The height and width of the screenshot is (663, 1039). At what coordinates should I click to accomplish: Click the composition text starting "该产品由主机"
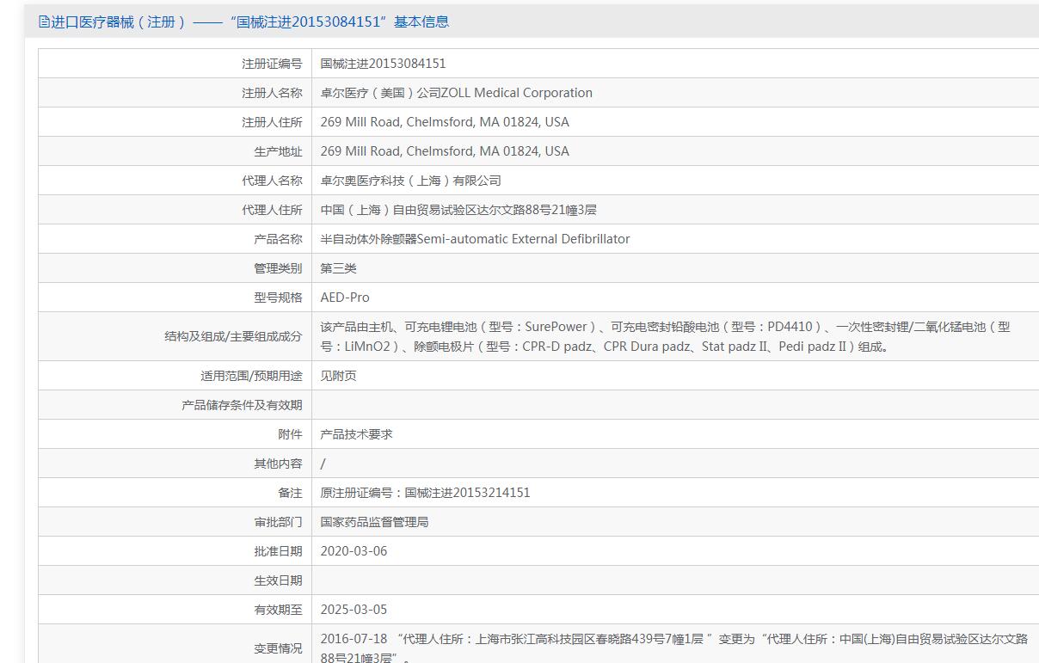665,336
